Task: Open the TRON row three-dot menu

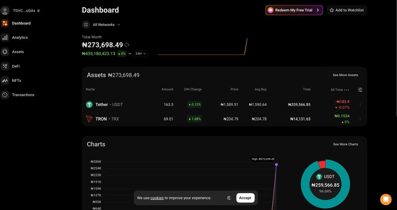Action: 360,119
